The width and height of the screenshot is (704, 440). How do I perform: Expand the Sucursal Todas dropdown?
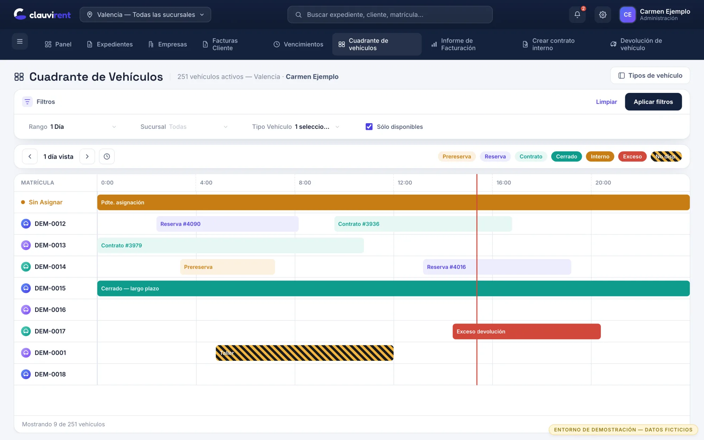click(184, 127)
